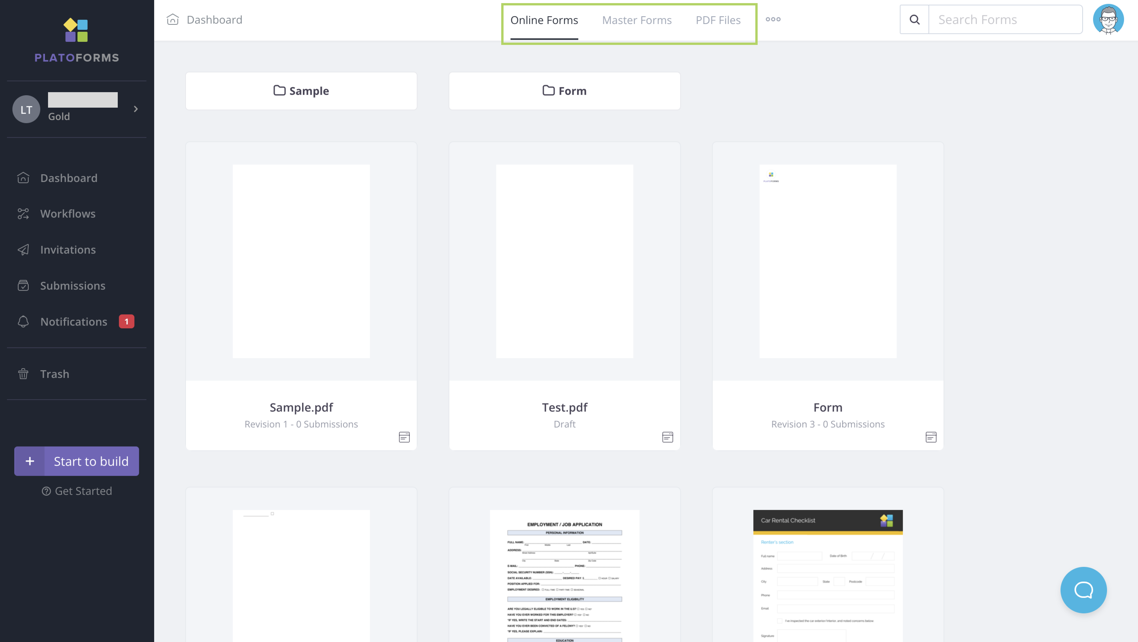Screen dimensions: 1138x642
Task: Click the LT account initials badge
Action: click(26, 109)
